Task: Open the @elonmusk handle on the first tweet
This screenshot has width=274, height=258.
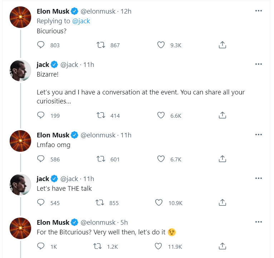Action: point(98,11)
